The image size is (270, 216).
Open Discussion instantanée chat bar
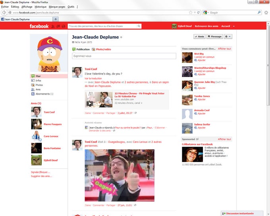pos(242,213)
